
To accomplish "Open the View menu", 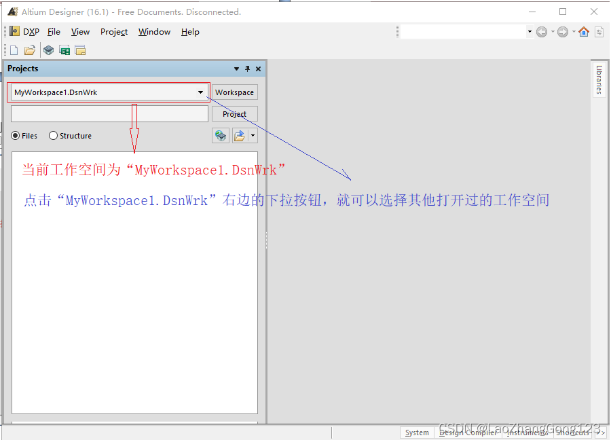I will [80, 32].
